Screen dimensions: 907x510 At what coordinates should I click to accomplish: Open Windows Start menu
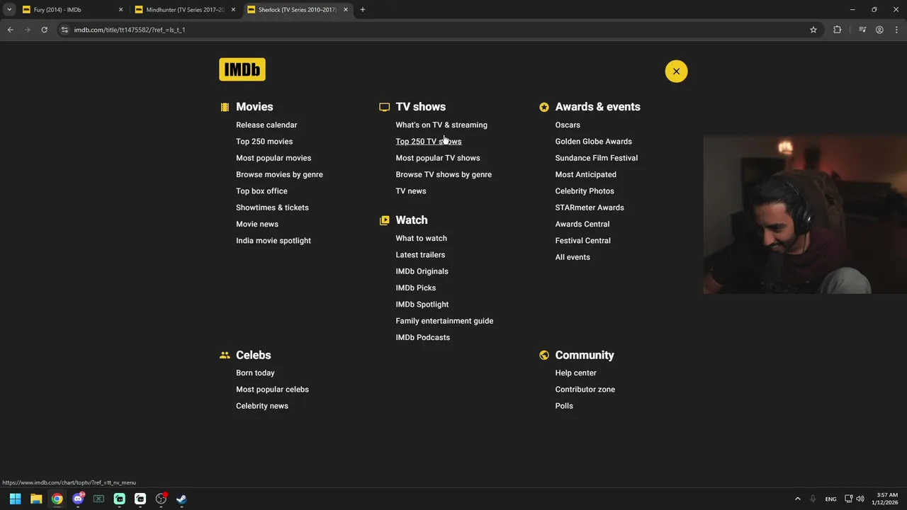15,499
